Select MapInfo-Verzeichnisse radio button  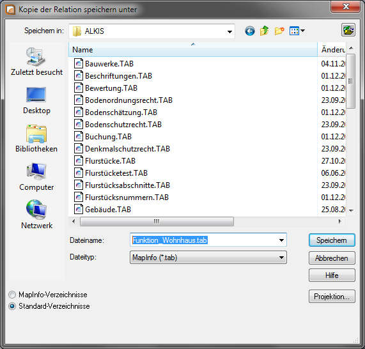click(x=12, y=295)
